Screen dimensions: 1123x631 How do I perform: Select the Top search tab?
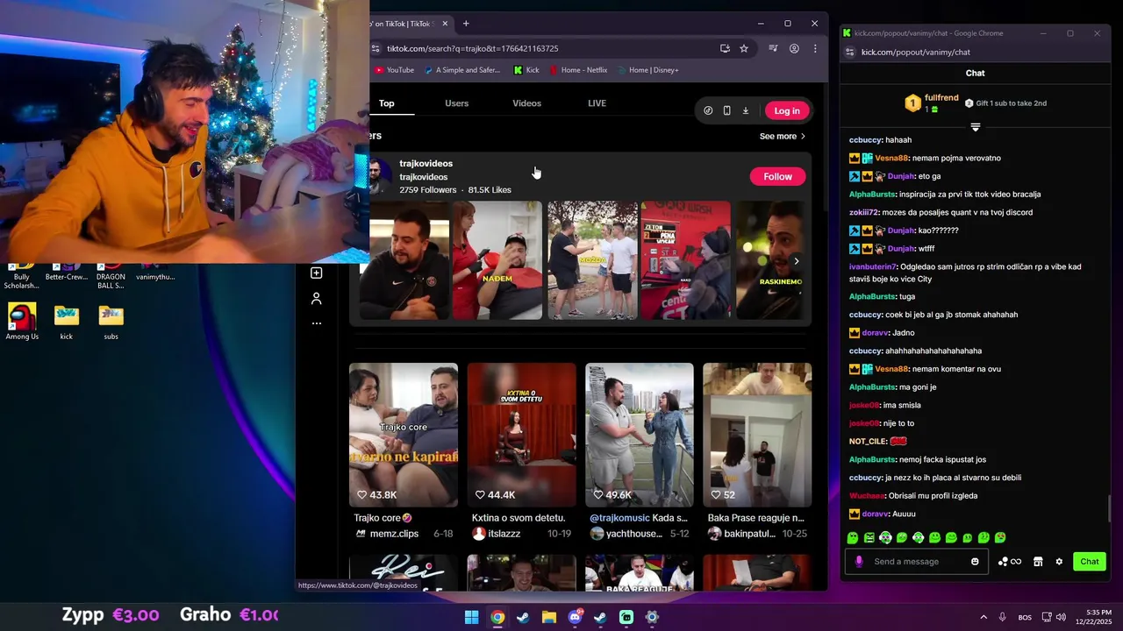coord(386,103)
